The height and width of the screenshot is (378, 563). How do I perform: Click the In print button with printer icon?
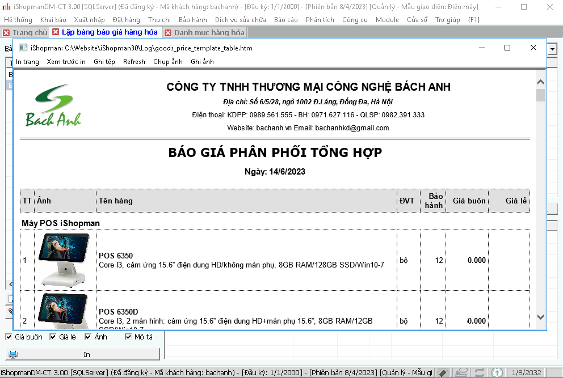point(83,354)
